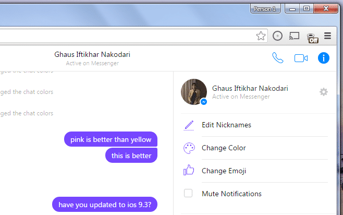
Task: Click the thumbs-up emoji icon
Action: coord(188,171)
